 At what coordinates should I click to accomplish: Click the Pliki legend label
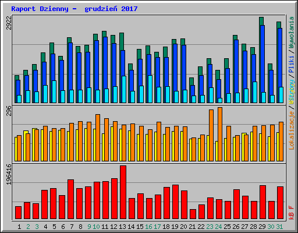click(x=292, y=64)
